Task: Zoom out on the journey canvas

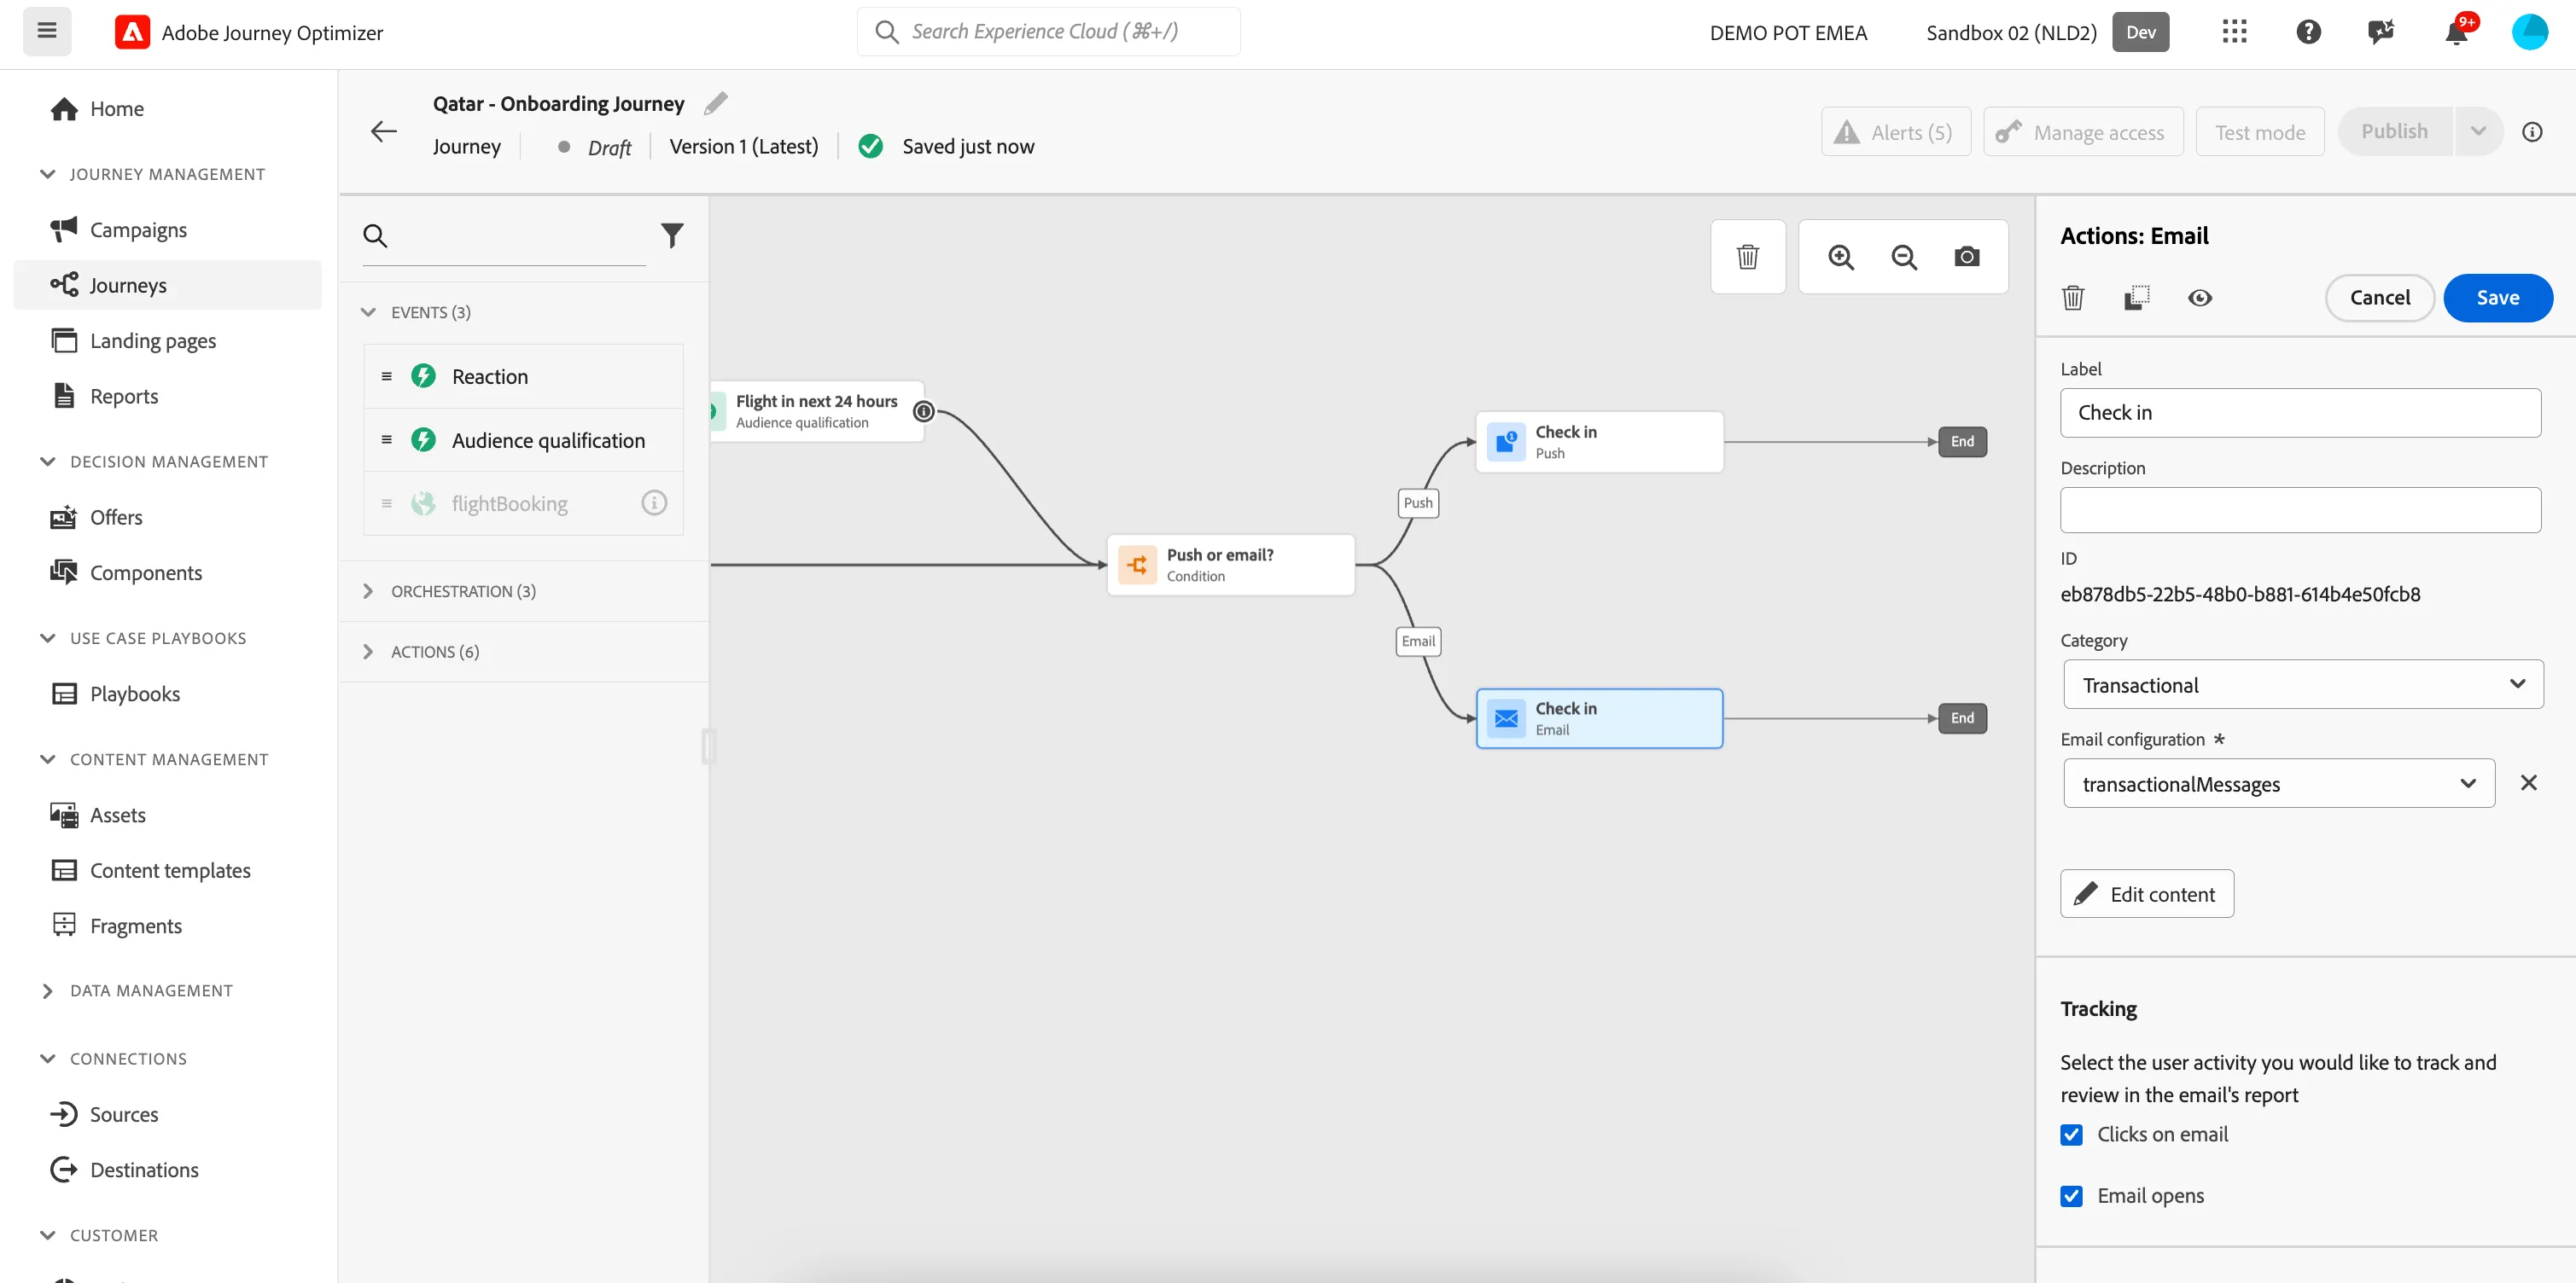Action: click(1904, 257)
